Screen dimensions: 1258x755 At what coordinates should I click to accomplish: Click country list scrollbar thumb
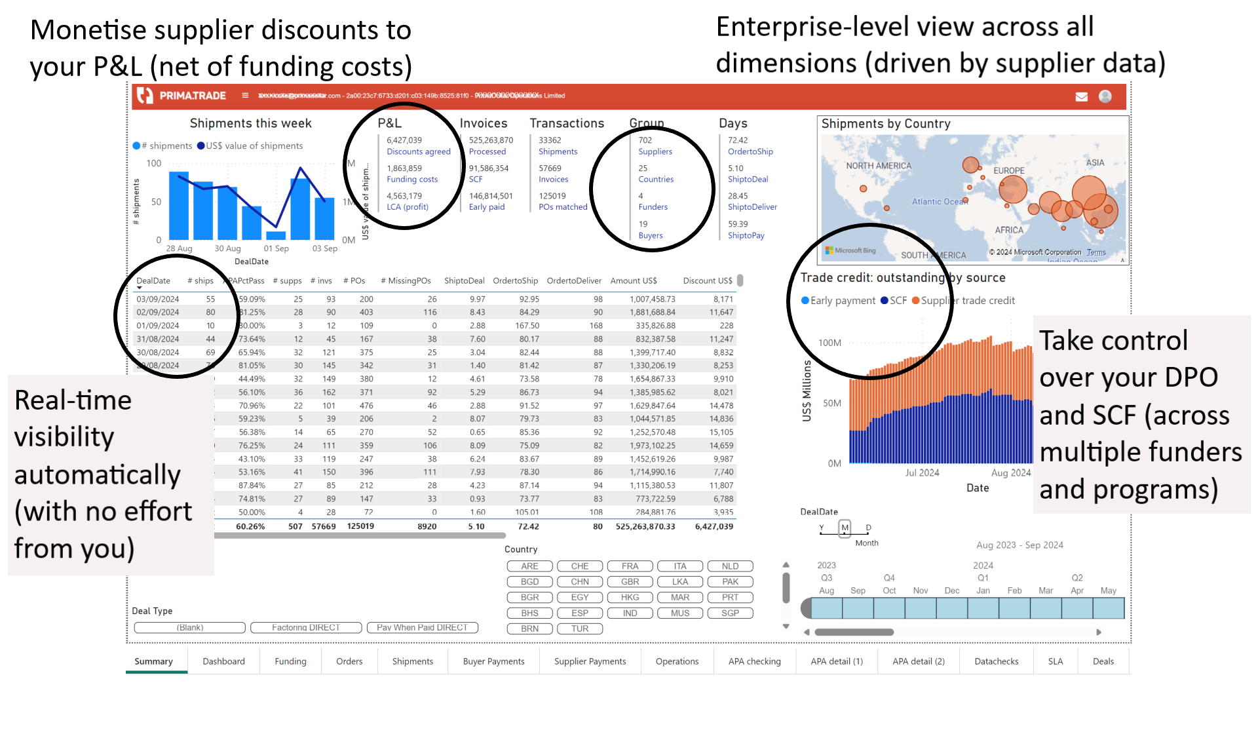[786, 588]
